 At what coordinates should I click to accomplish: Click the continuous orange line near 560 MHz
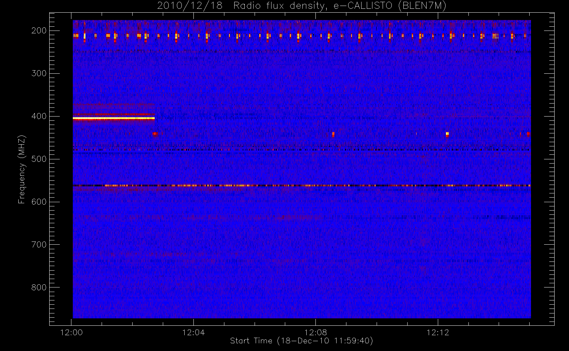click(301, 185)
